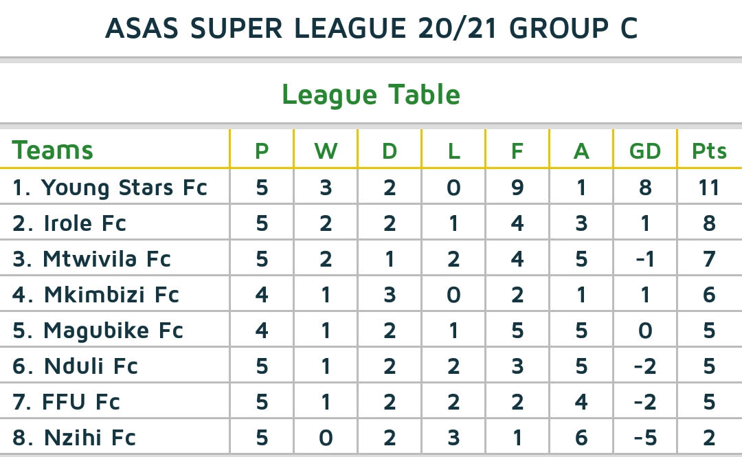Sort by the Pts column header
742x457 pixels.
click(x=709, y=151)
